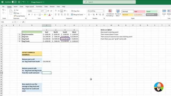Open the font name Calibri dropdown
This screenshot has width=171, height=96.
click(41, 11)
